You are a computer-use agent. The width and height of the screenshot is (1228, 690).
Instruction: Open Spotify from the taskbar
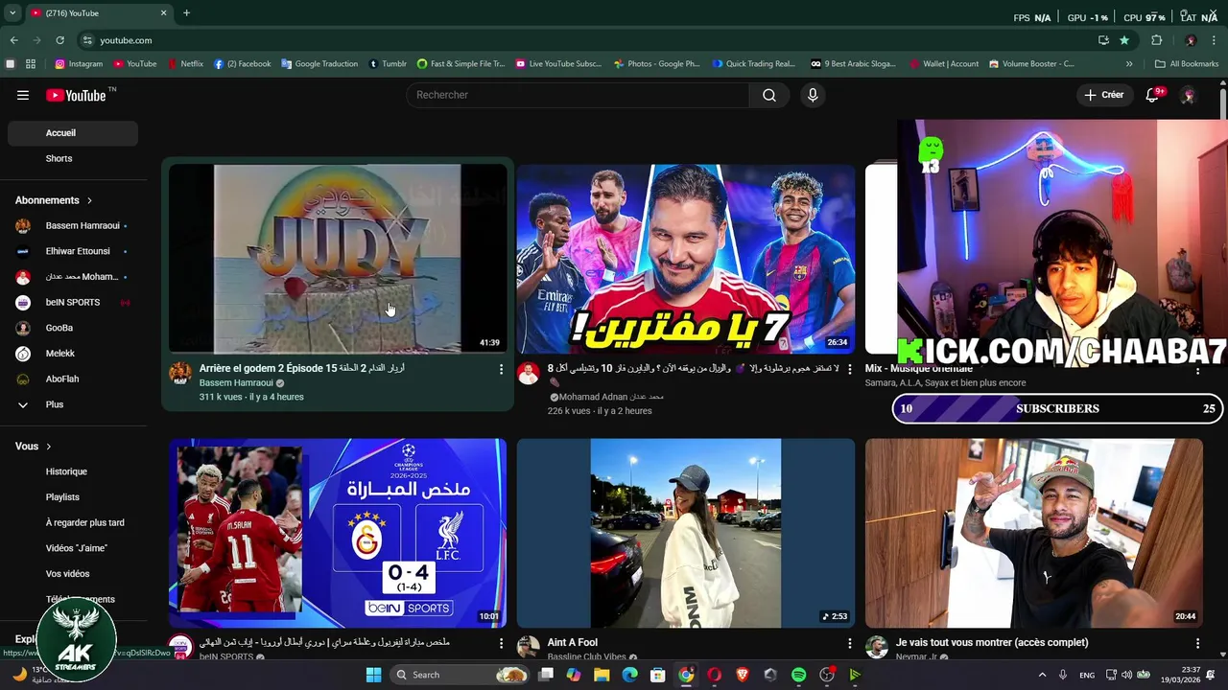click(798, 675)
